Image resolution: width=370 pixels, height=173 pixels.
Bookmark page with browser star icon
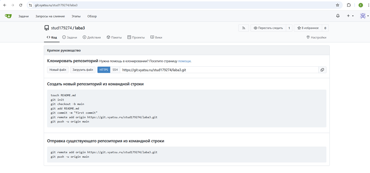(337, 5)
